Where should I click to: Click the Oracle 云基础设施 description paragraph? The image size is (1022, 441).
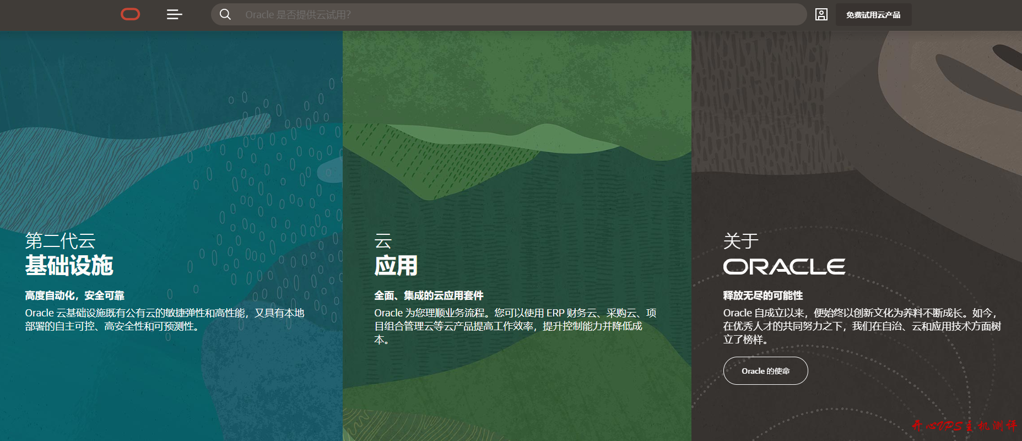164,320
